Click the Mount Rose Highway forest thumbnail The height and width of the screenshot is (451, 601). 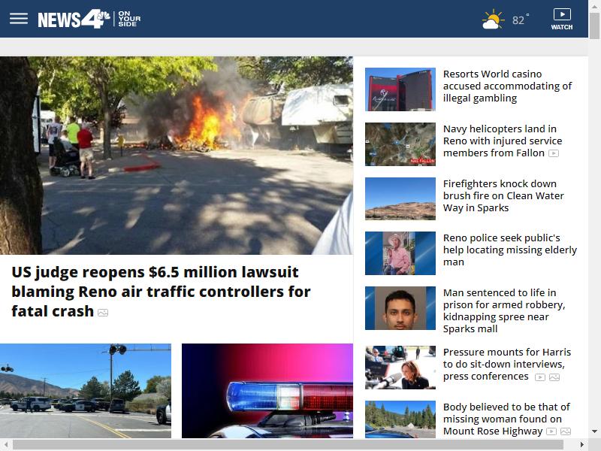(400, 419)
